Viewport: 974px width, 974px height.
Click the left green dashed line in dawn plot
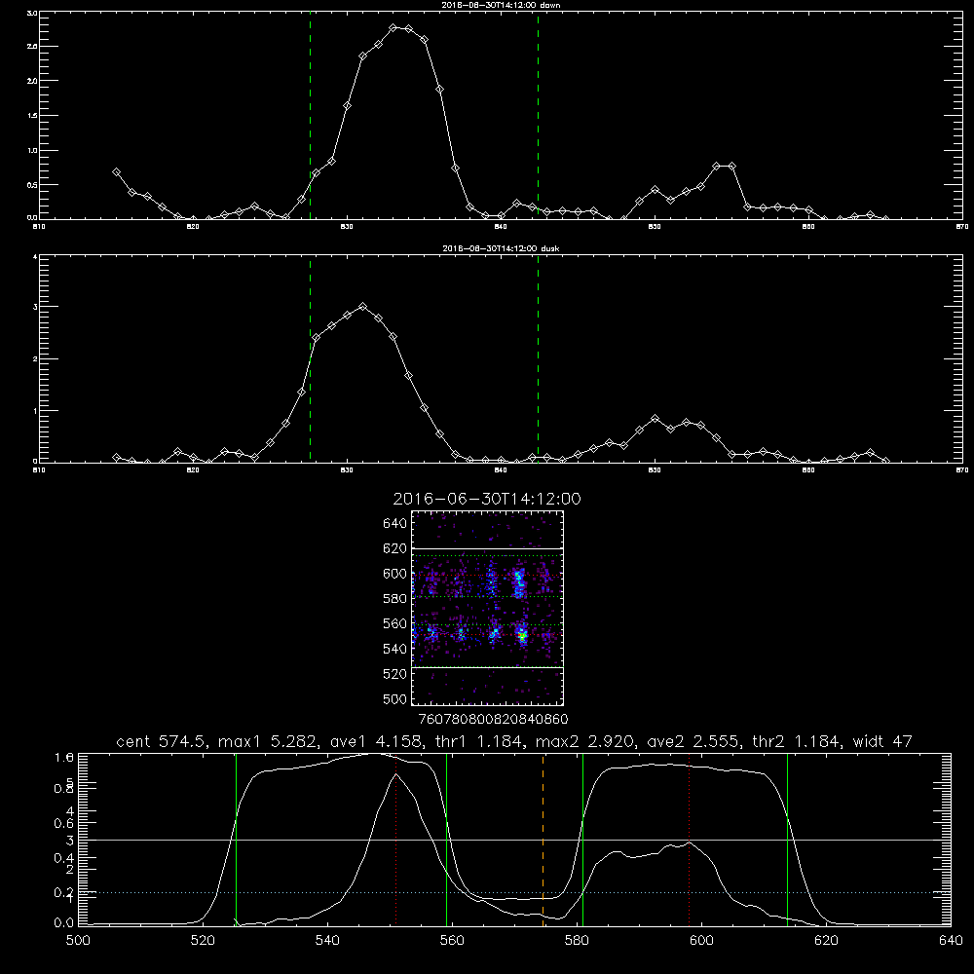310,115
